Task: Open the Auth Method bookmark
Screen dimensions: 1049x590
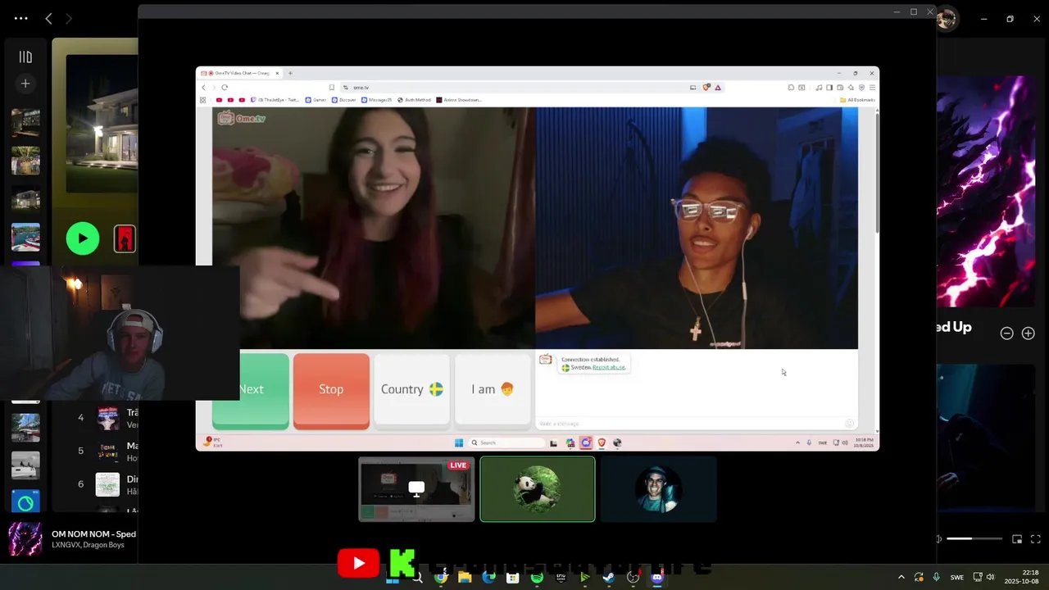Action: pos(414,100)
